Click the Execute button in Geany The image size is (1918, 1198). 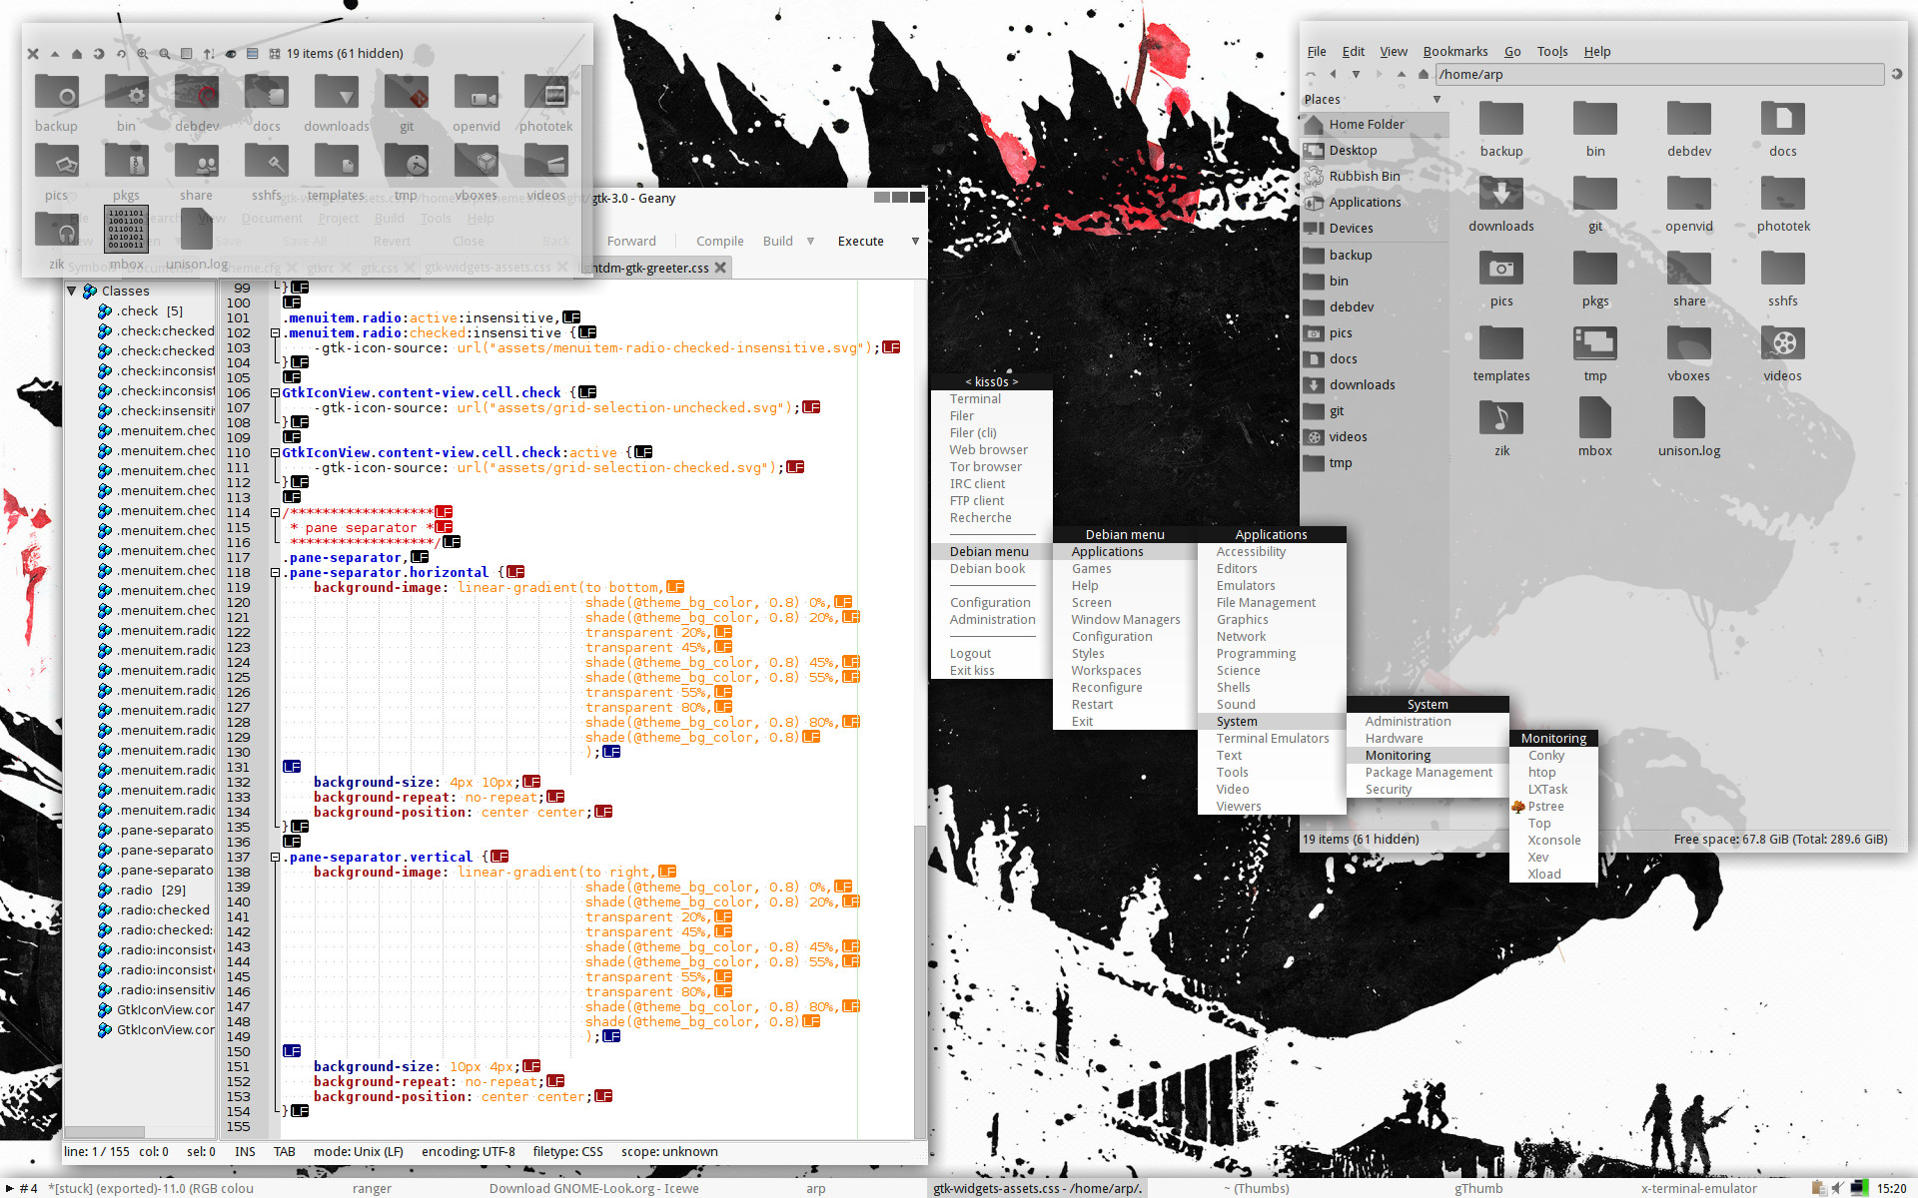tap(860, 242)
